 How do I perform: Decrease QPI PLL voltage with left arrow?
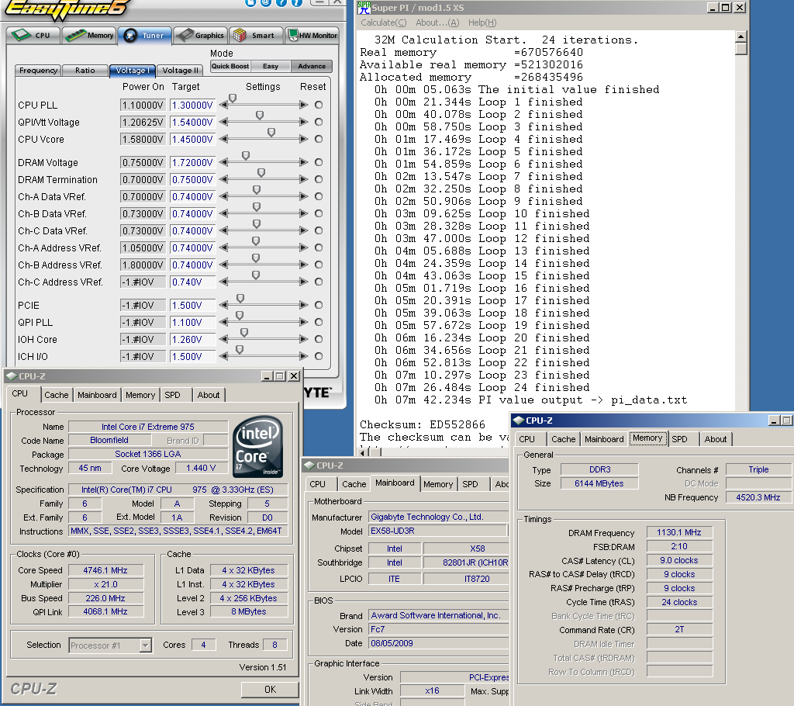[x=223, y=322]
